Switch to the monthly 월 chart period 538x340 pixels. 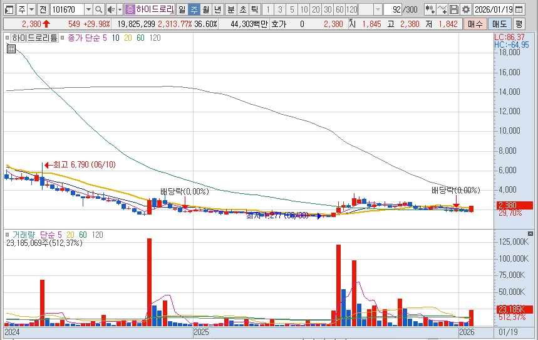(205, 9)
